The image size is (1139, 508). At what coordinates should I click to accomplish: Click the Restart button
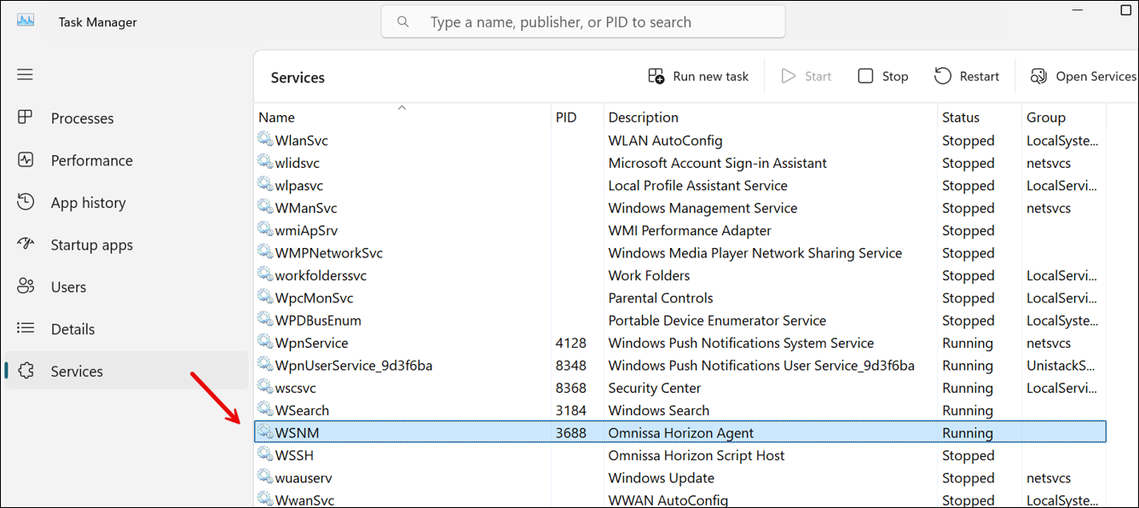[968, 76]
